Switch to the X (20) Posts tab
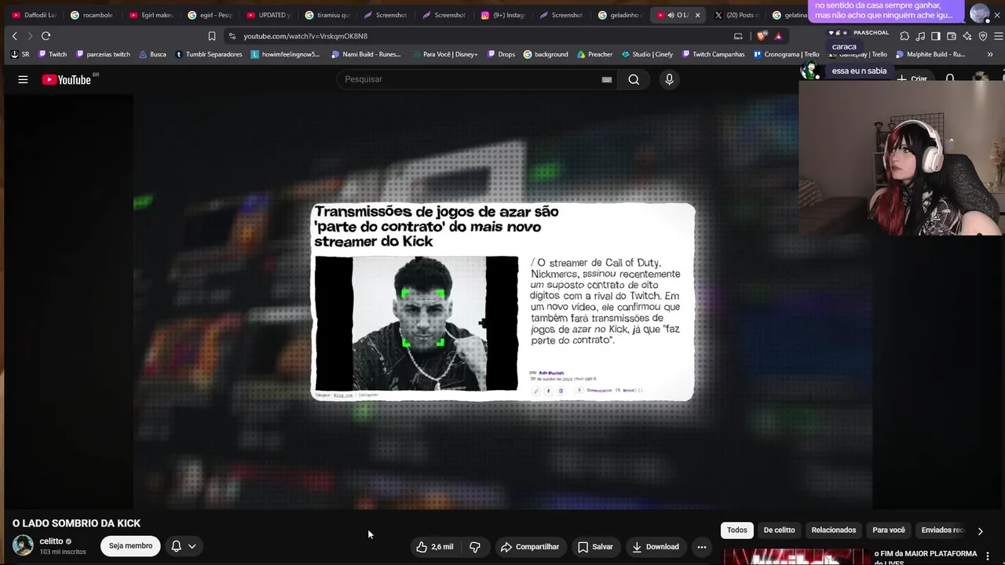Image resolution: width=1005 pixels, height=565 pixels. point(737,15)
